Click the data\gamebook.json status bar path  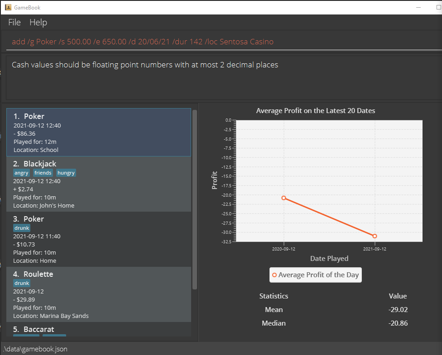click(35, 349)
